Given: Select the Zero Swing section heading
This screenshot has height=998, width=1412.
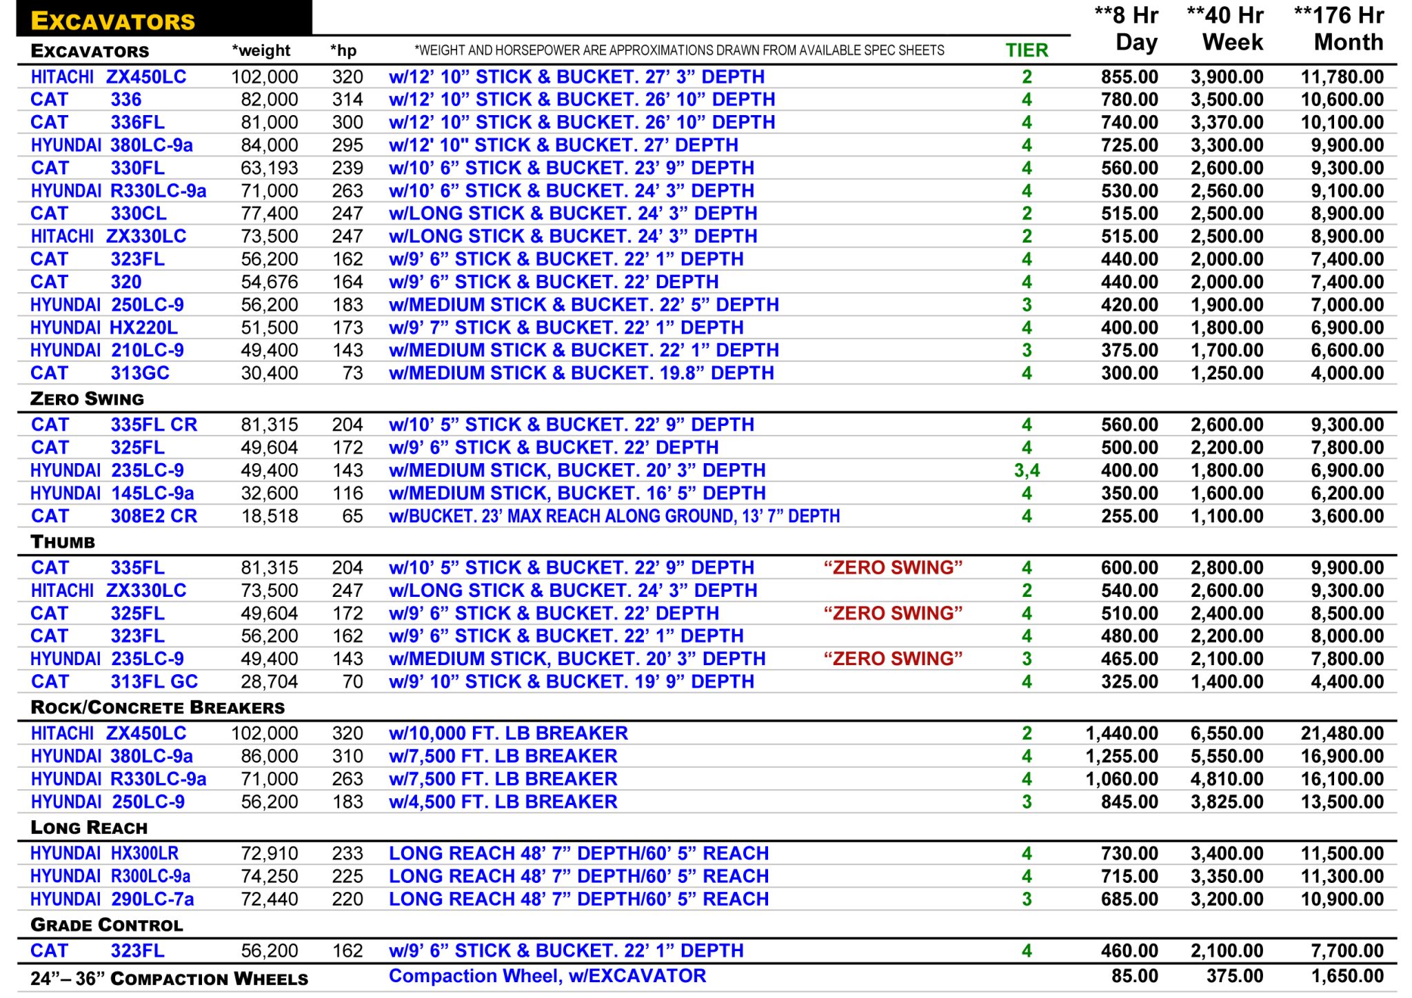Looking at the screenshot, I should [87, 399].
